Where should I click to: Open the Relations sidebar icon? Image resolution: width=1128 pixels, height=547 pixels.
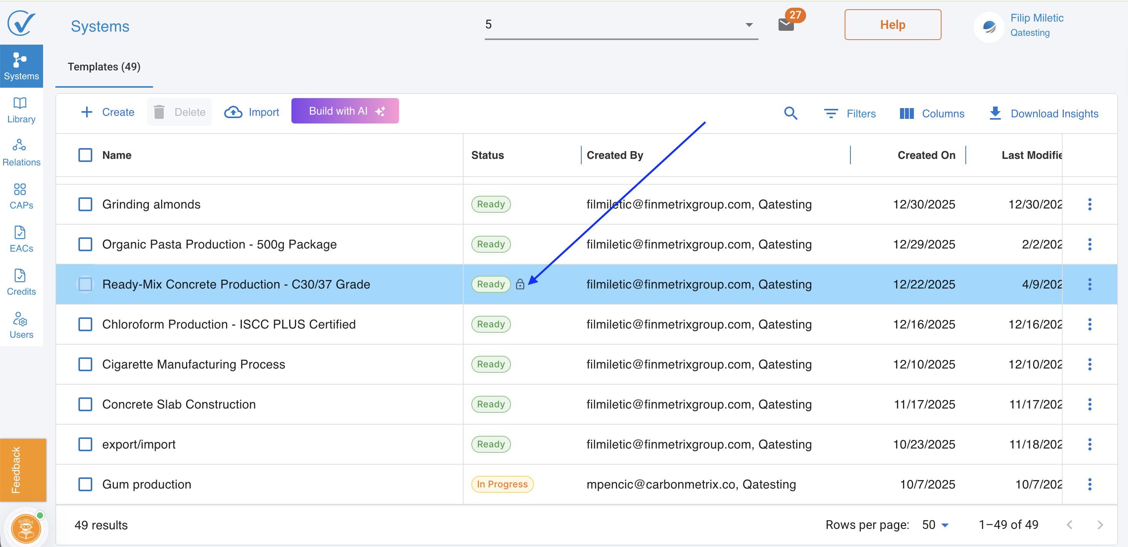pyautogui.click(x=21, y=153)
